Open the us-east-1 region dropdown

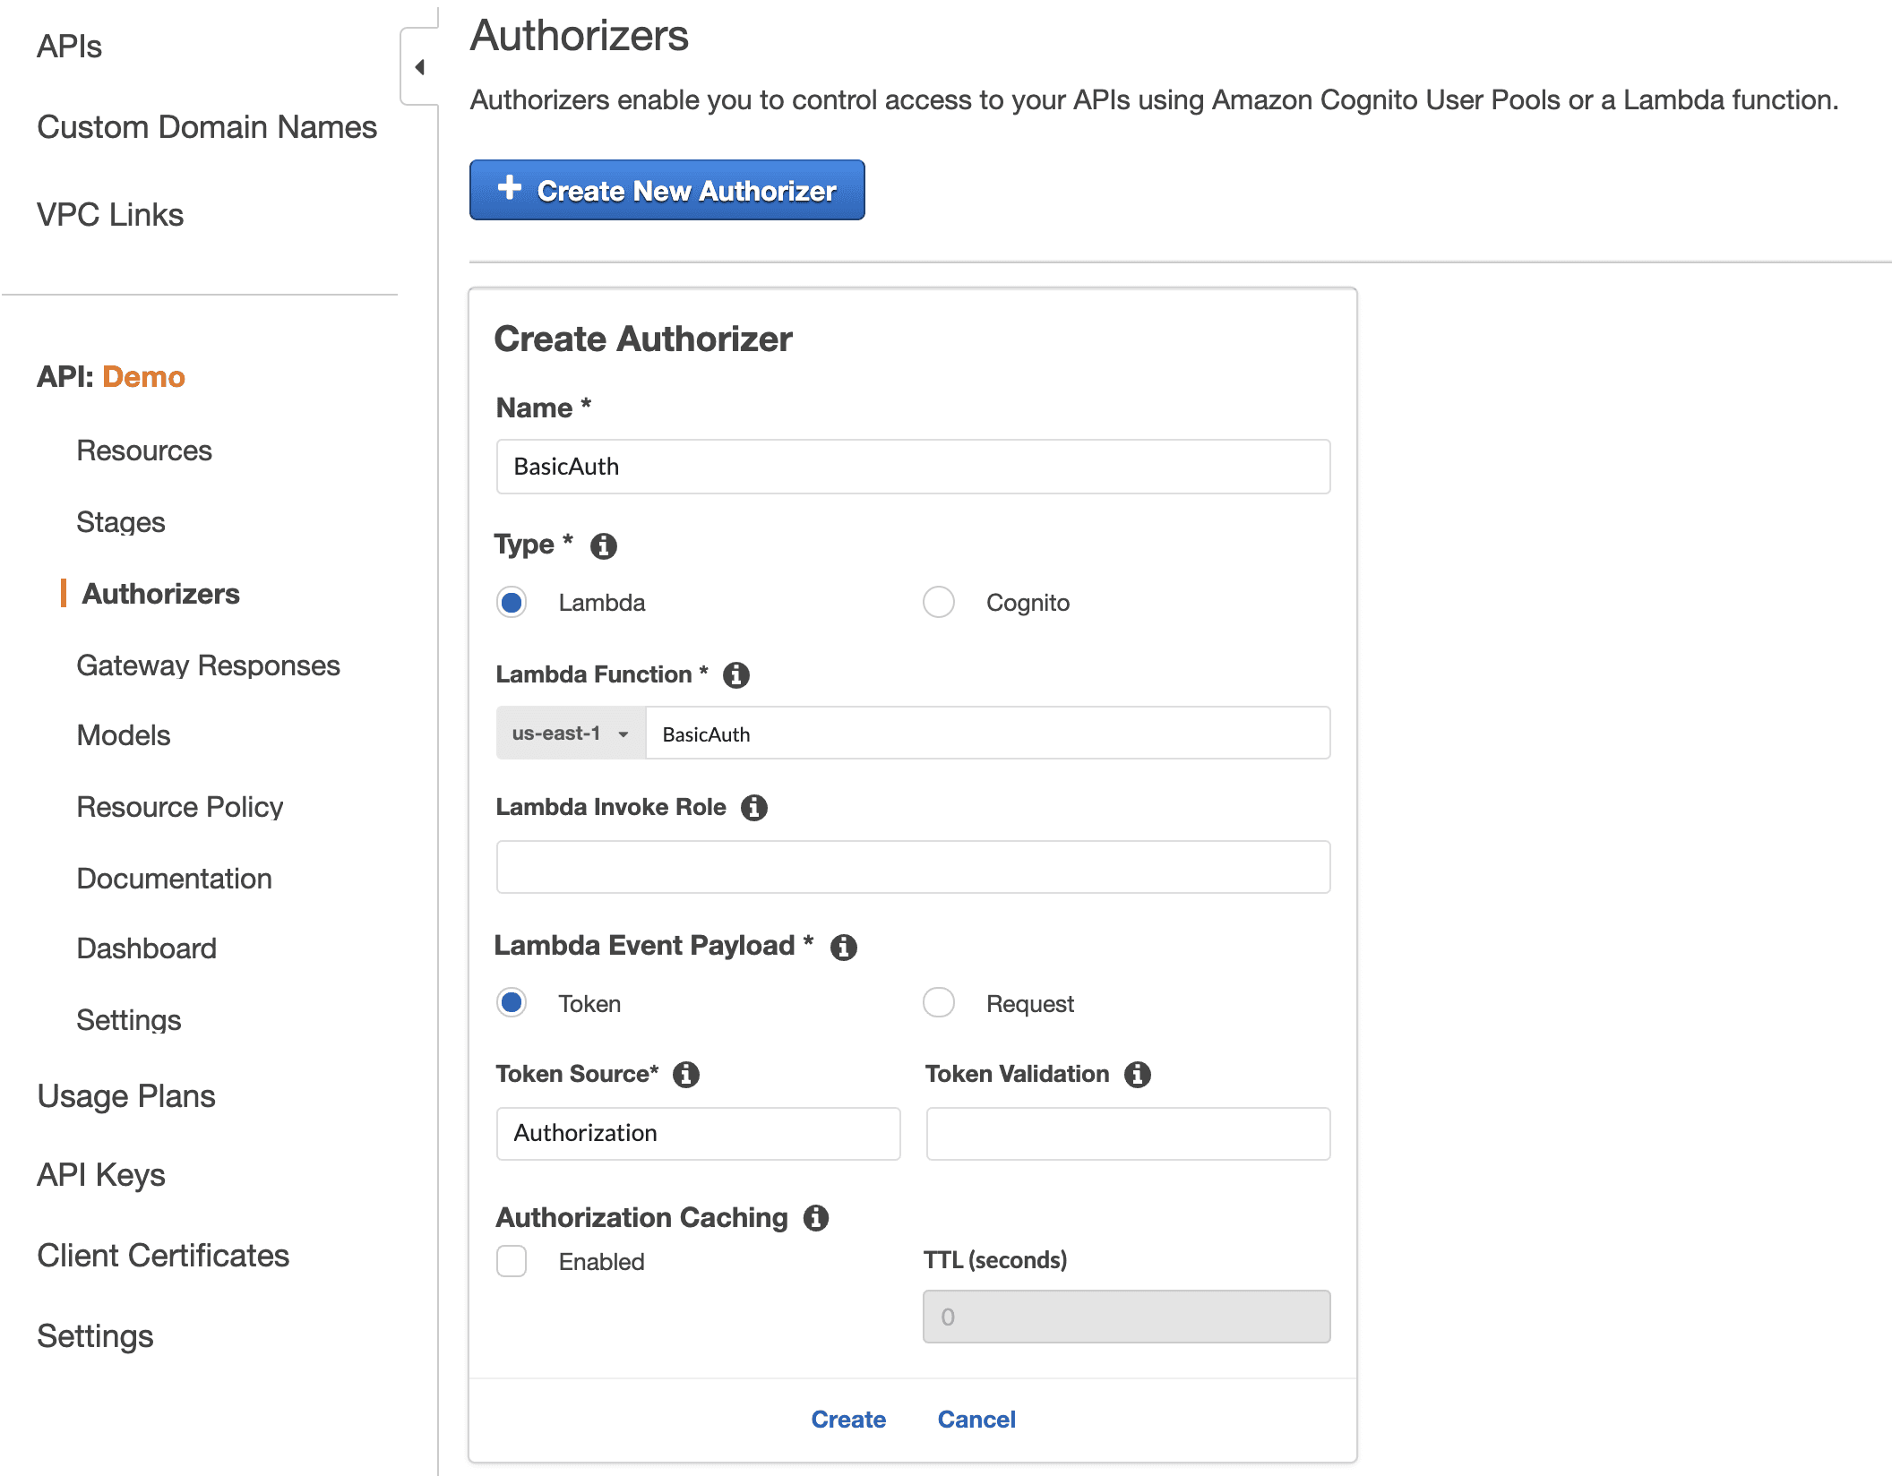(571, 734)
